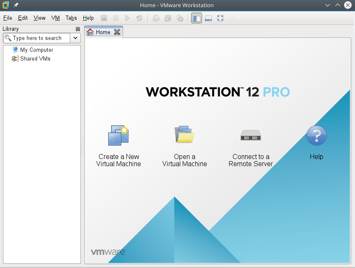Click the Help label on home page
355x268 pixels.
(x=317, y=157)
